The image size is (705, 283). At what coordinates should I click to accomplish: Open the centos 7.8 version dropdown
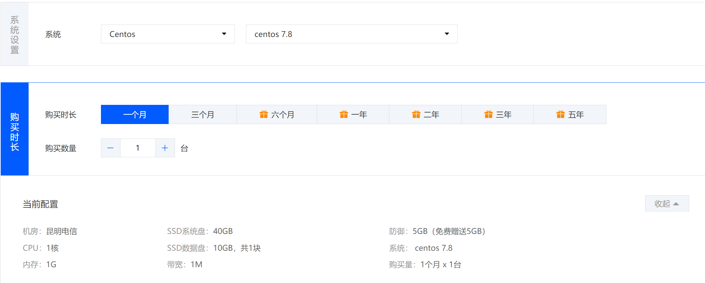coord(352,34)
